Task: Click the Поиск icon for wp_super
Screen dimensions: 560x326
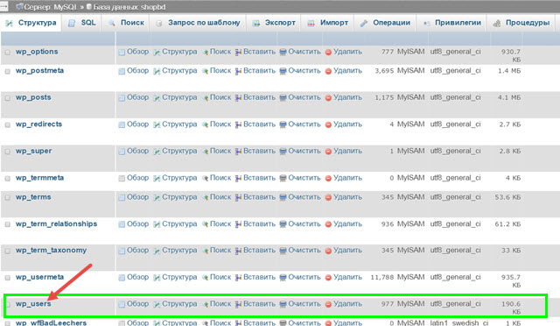Action: tap(205, 152)
